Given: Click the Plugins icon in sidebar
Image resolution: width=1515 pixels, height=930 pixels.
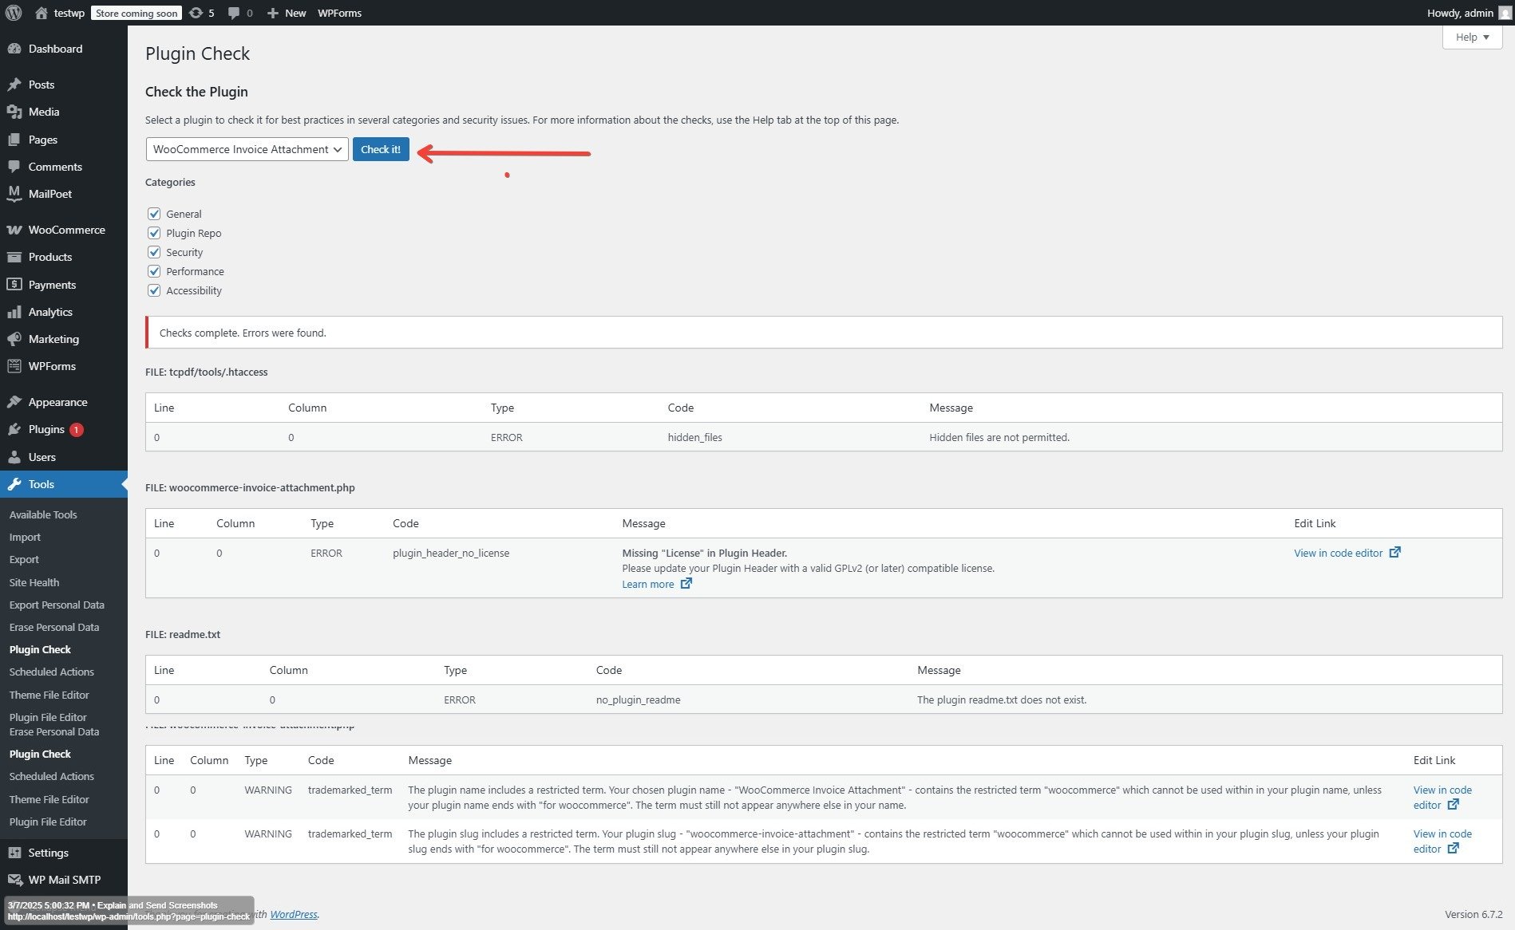Looking at the screenshot, I should click(14, 429).
